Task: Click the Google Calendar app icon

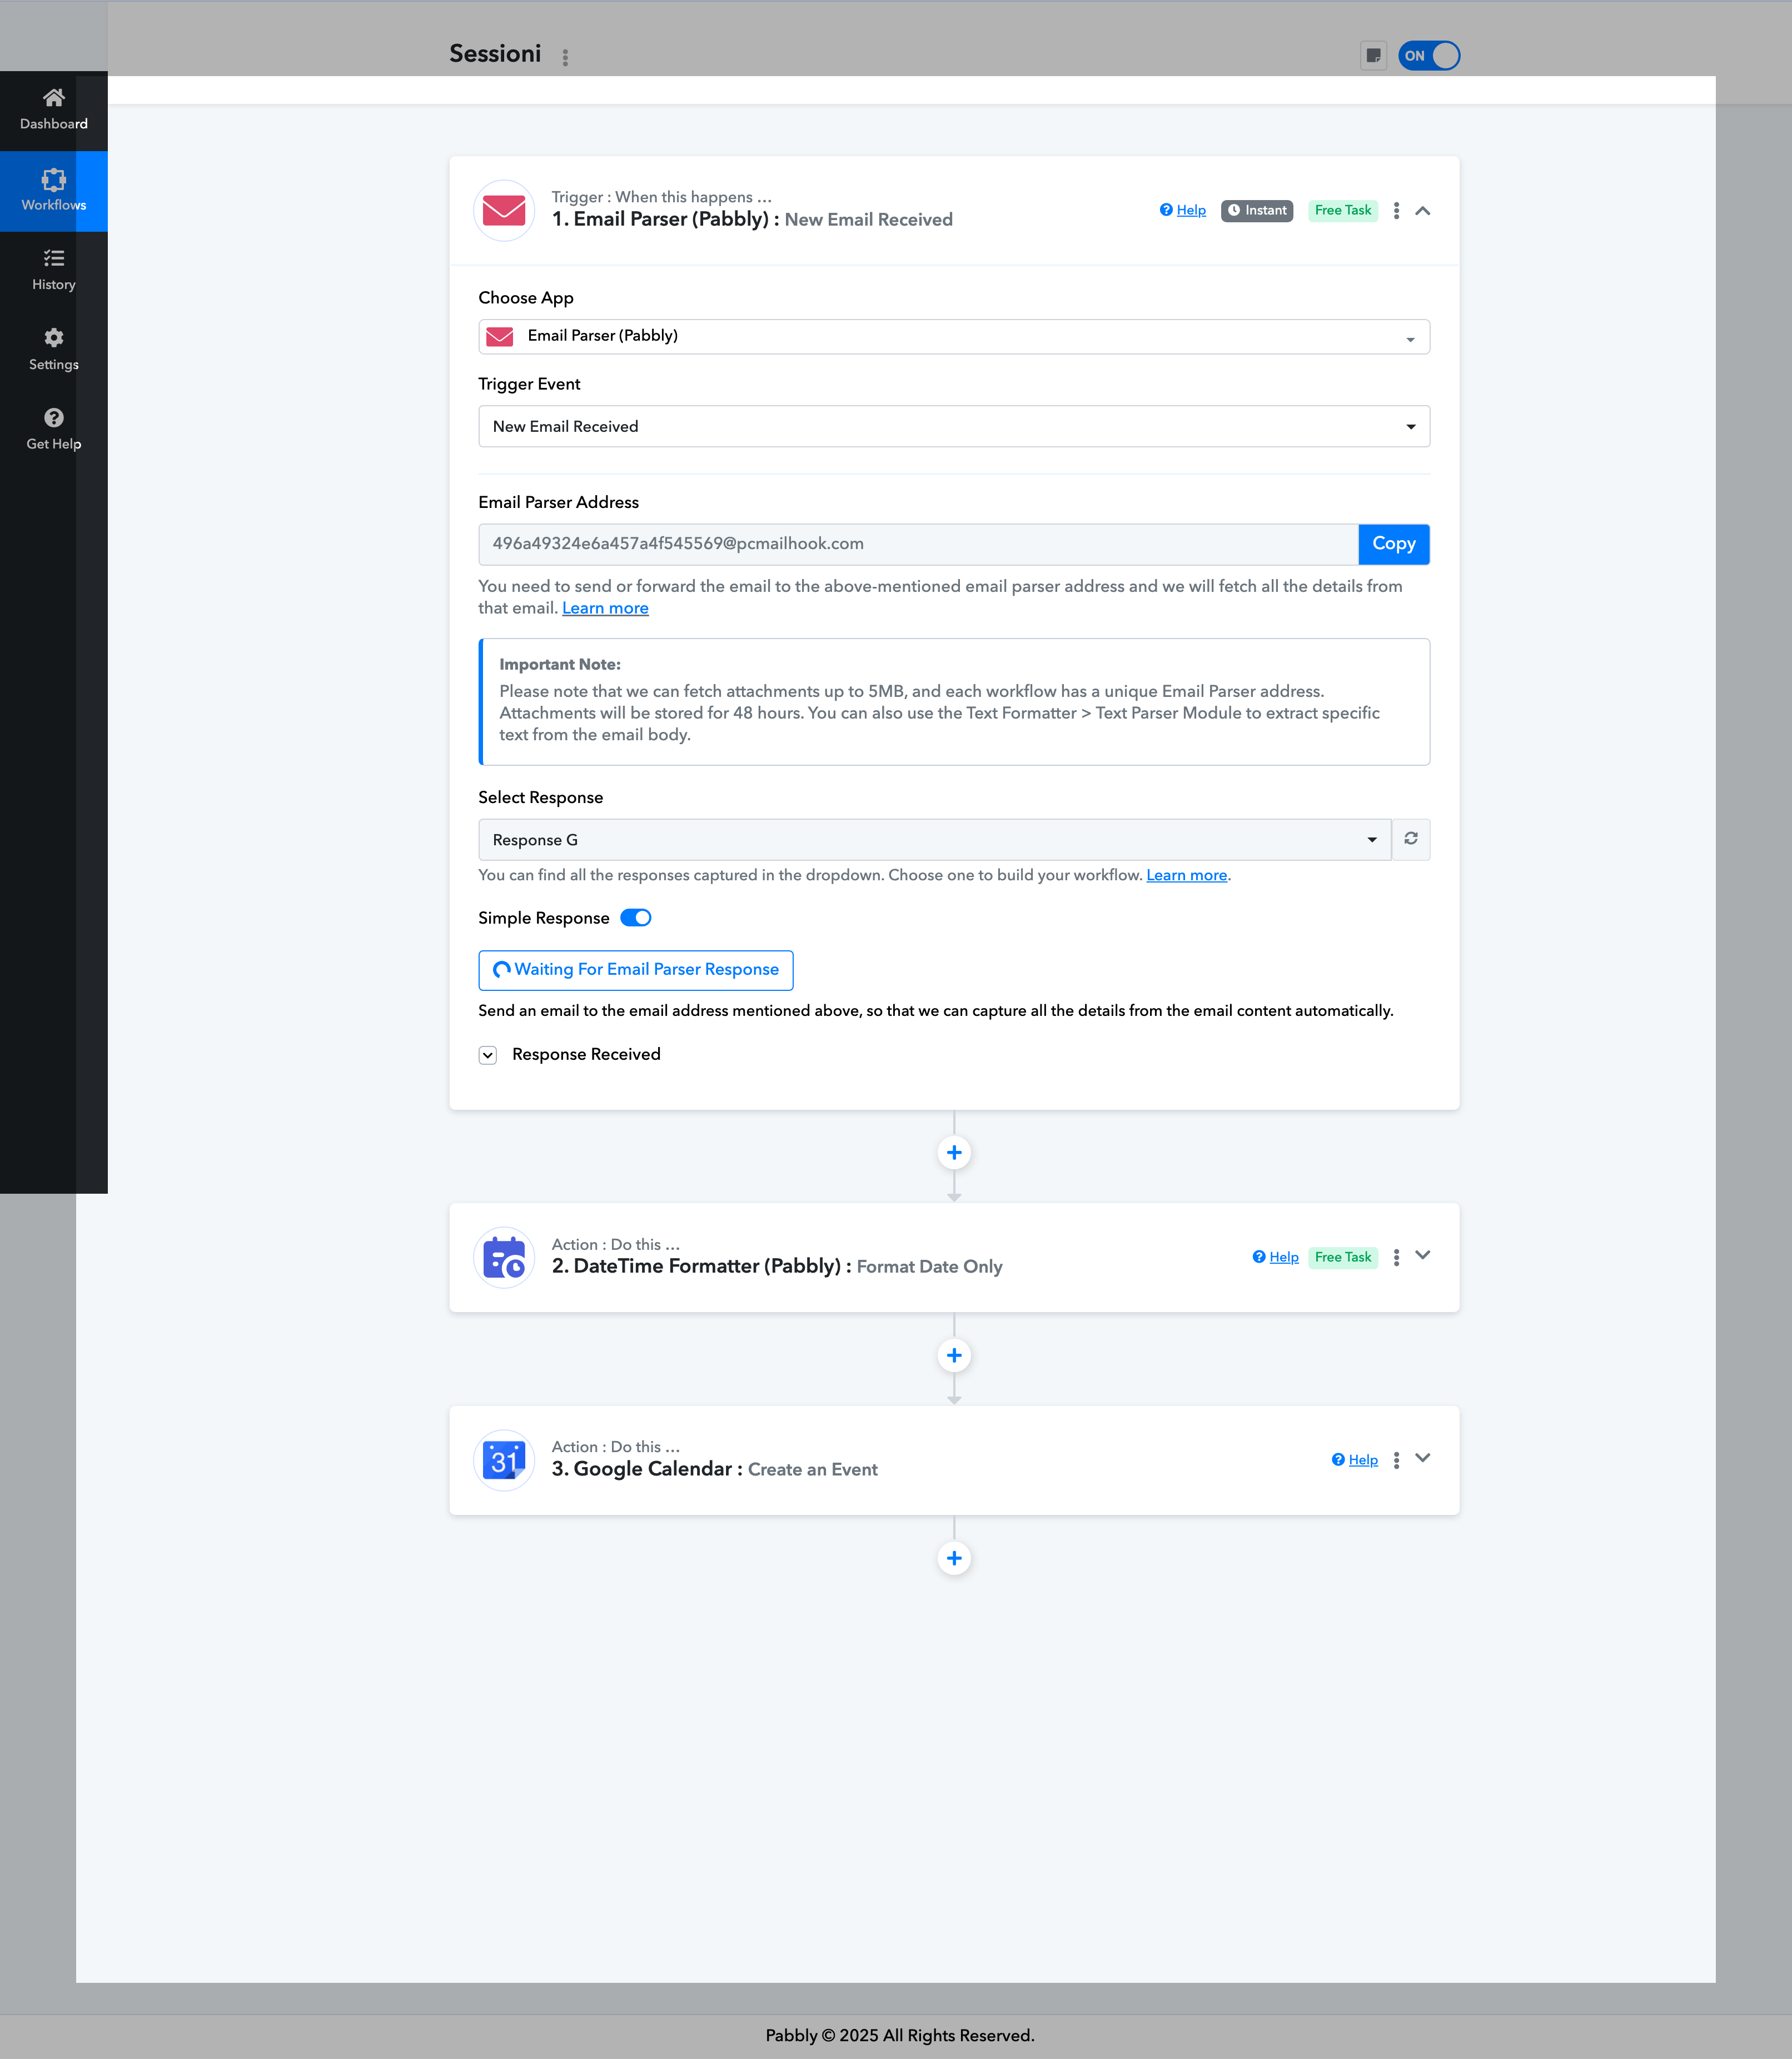Action: (504, 1460)
